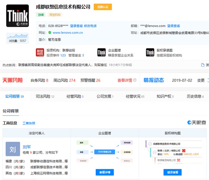Collapse the 成都联想信息技术有限公司 tree node

(x=150, y=144)
